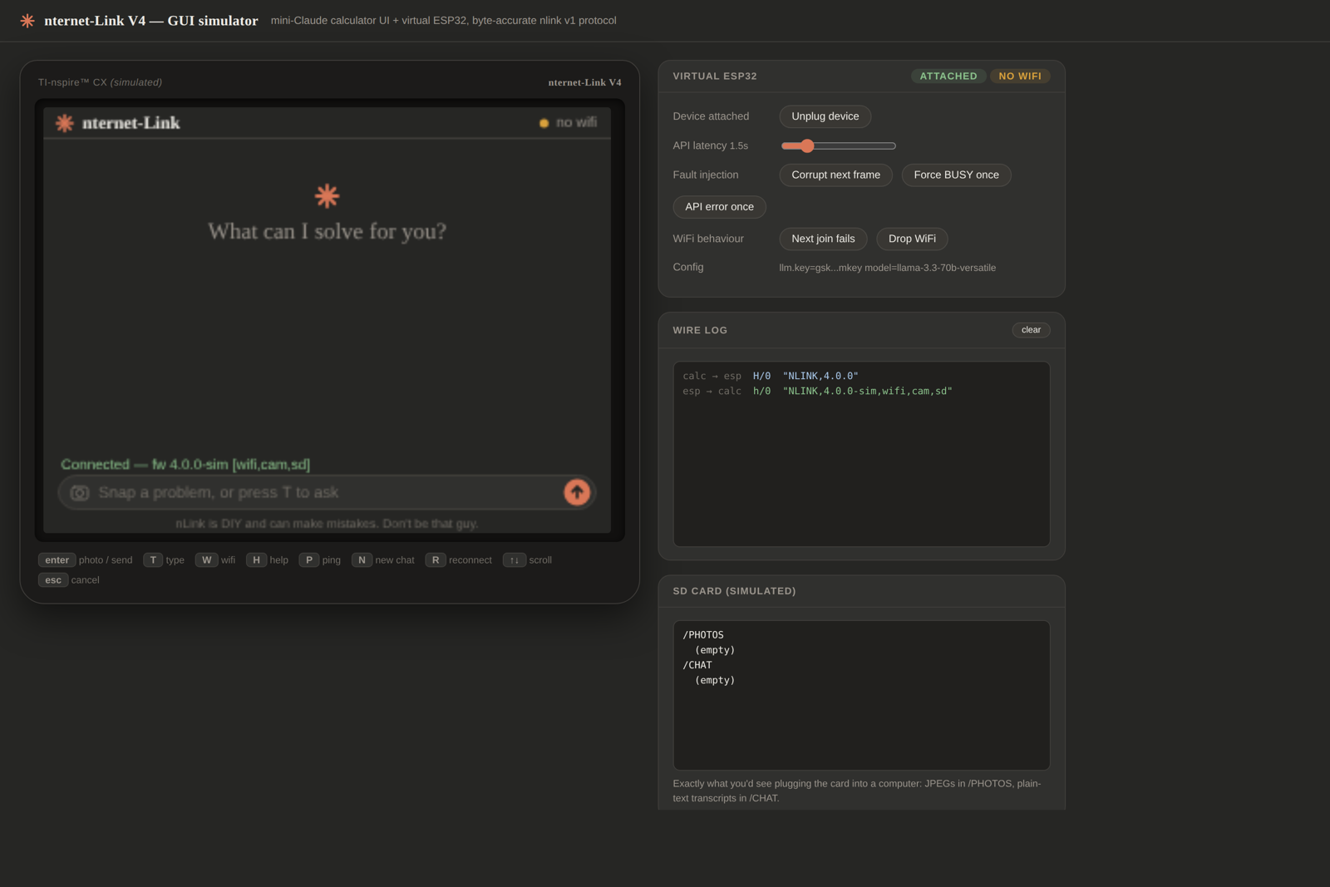The image size is (1330, 887).
Task: Click the enter key hint
Action: [x=85, y=560]
